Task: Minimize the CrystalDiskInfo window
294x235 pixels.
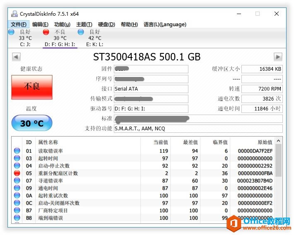Action: [x=239, y=14]
